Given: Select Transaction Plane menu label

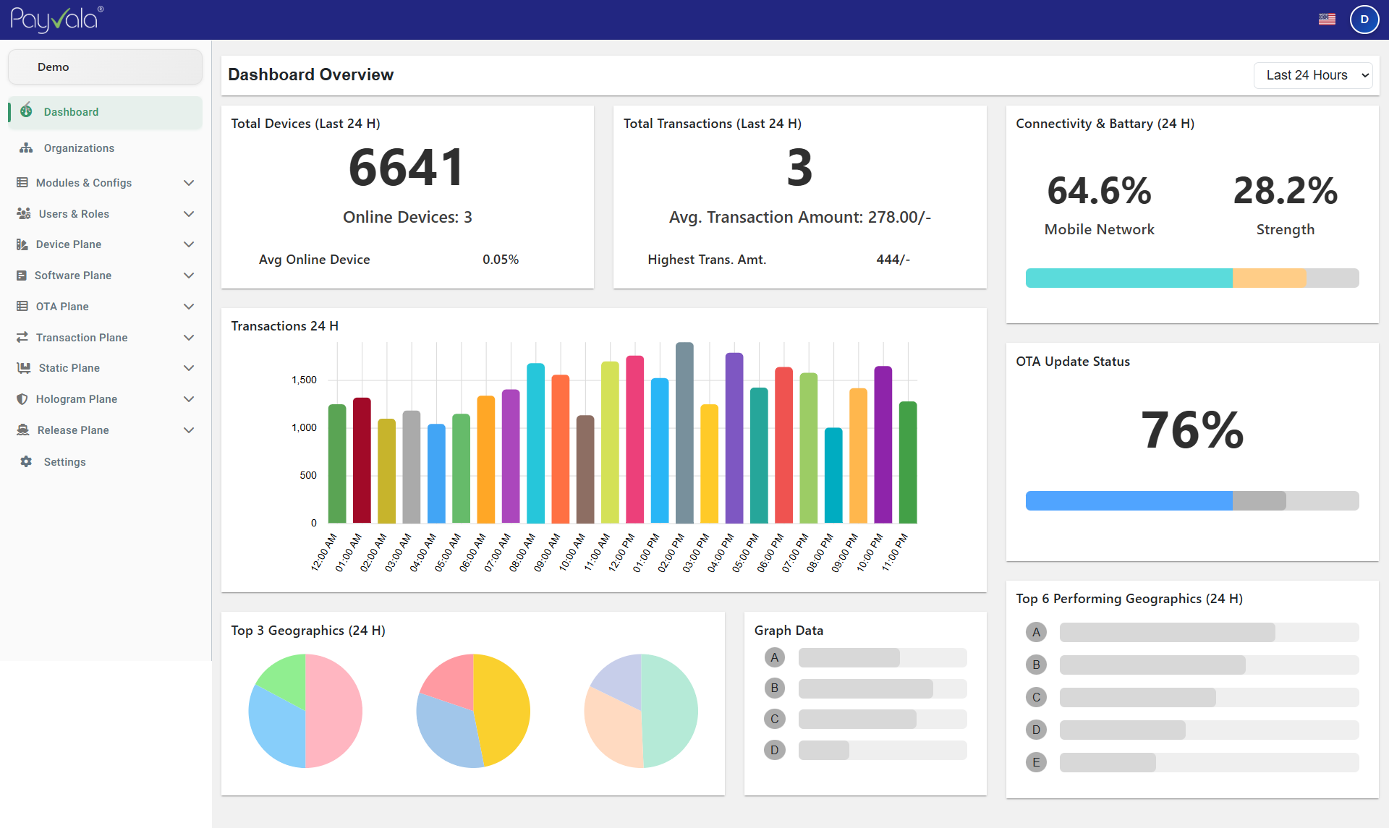Looking at the screenshot, I should coord(82,338).
